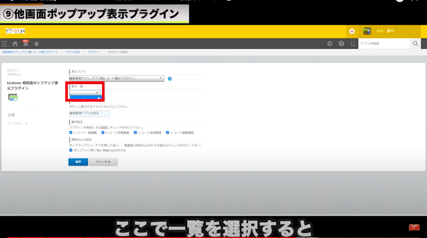Click the 保存 button

tap(78, 162)
